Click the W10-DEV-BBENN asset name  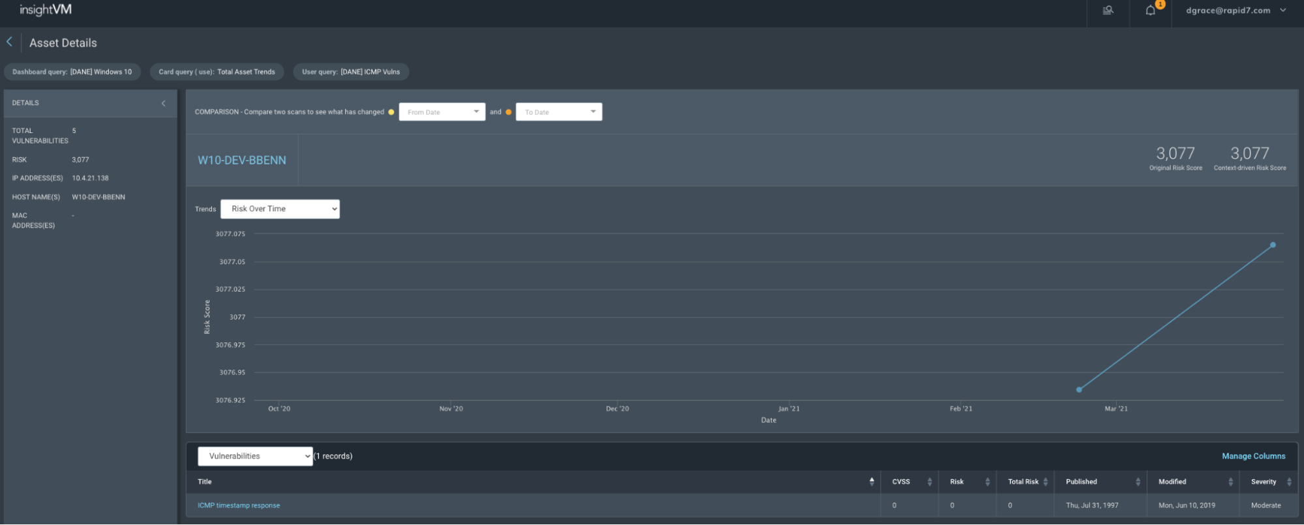click(x=242, y=160)
